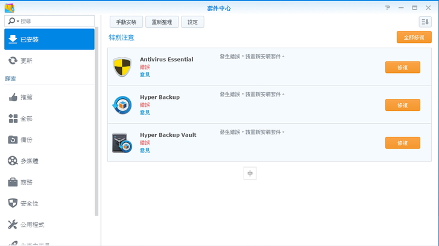Click the Hyper Backup Vault package icon
439x246 pixels.
pos(122,143)
